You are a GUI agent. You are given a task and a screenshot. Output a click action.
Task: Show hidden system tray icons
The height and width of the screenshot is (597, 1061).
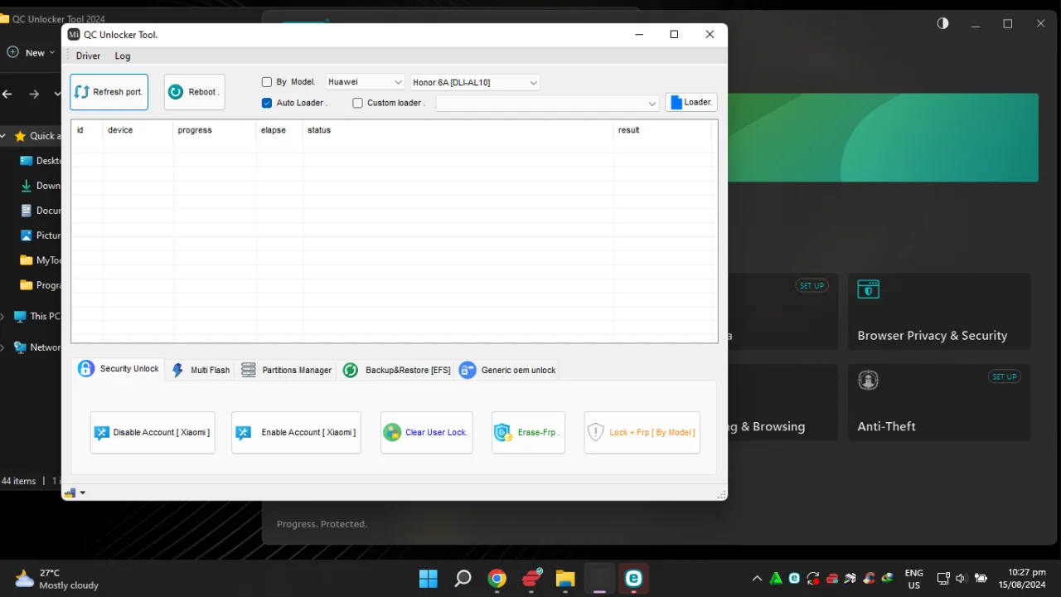[757, 579]
